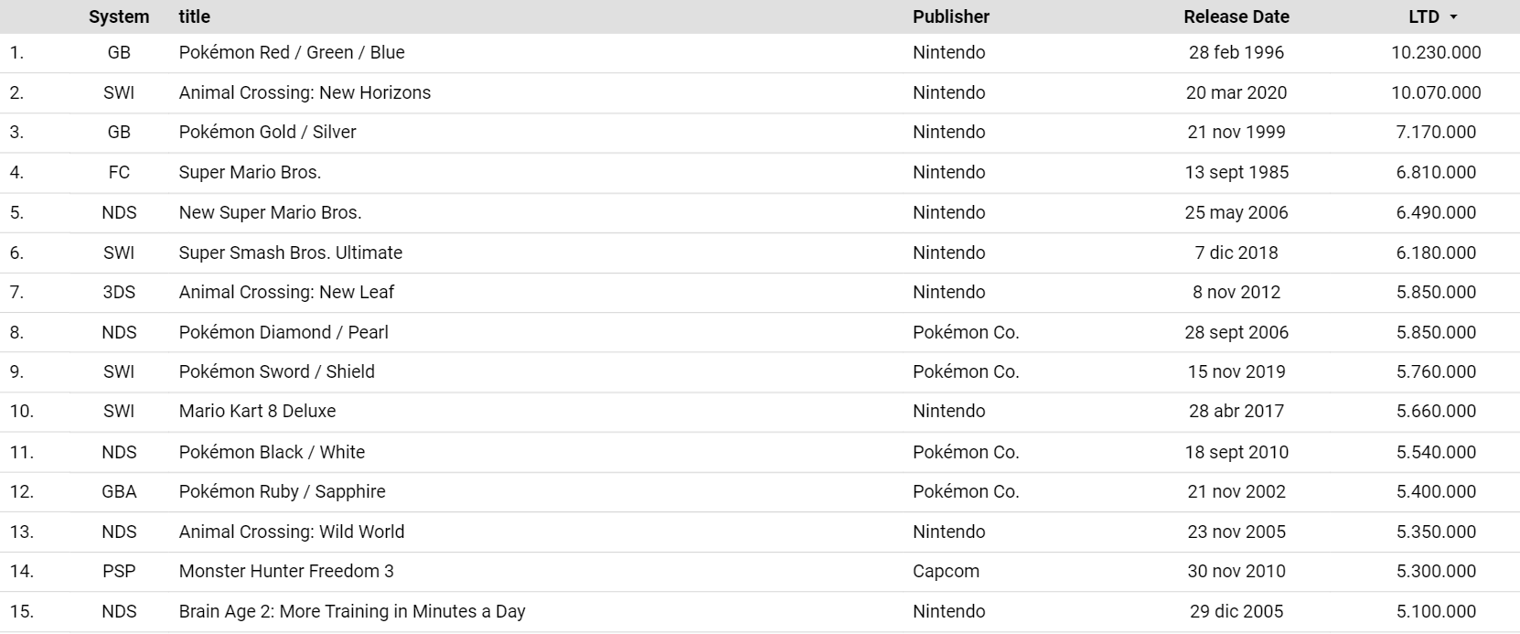Click the 3DS system cell
1520x634 pixels.
119,292
